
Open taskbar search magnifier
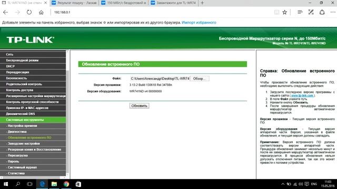point(18,184)
